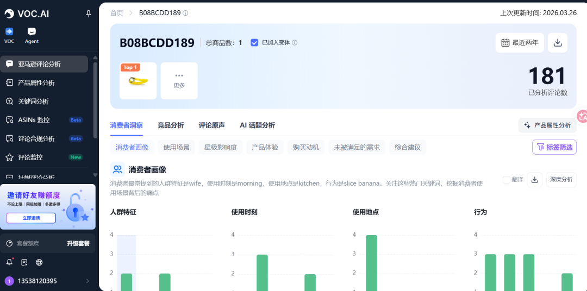This screenshot has width=587, height=291.
Task: Select the 产品体验 sub-tab
Action: pos(265,147)
